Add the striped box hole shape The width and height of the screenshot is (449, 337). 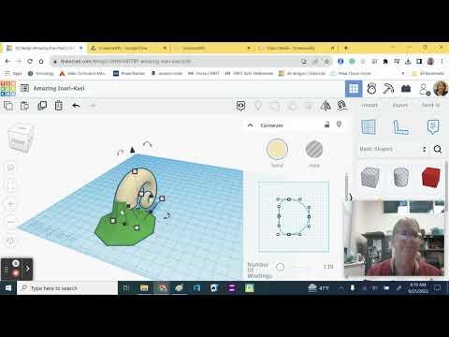pos(370,177)
